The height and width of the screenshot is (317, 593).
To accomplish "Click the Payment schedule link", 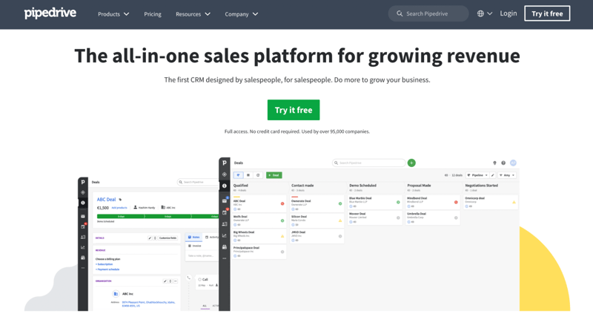I will tap(107, 269).
